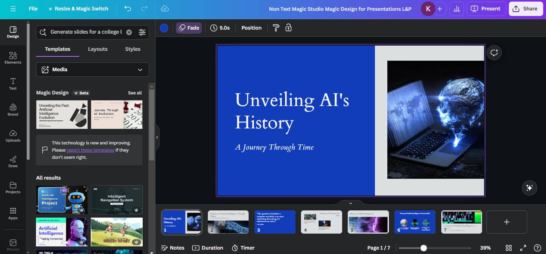This screenshot has width=546, height=254.
Task: Open the File menu
Action: click(x=33, y=8)
